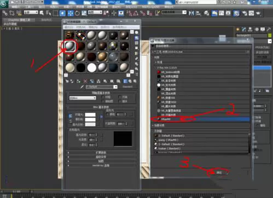273x198 pixels.
Task: Expand the mental ray 连接 rollout
Action: point(101,166)
